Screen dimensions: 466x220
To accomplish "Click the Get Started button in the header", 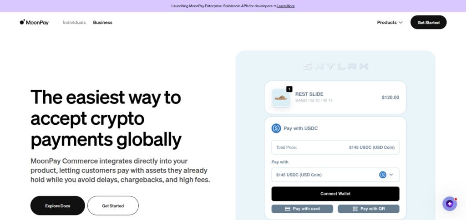I will click(x=428, y=23).
